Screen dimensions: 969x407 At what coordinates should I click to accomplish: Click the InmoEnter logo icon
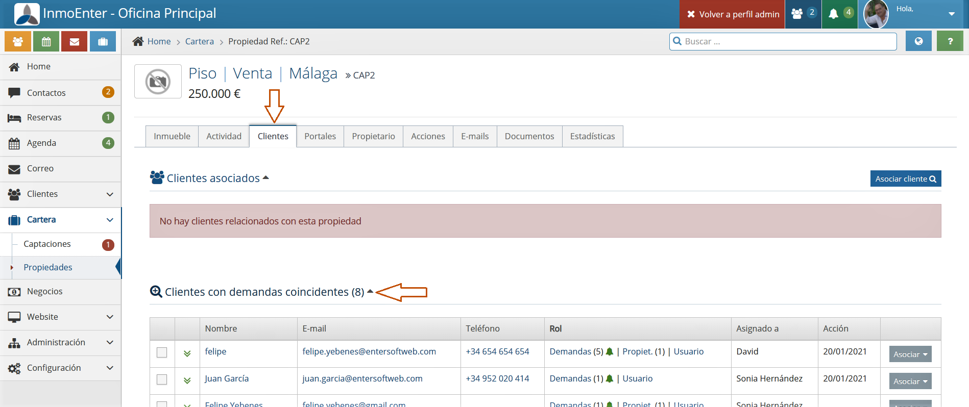[27, 14]
